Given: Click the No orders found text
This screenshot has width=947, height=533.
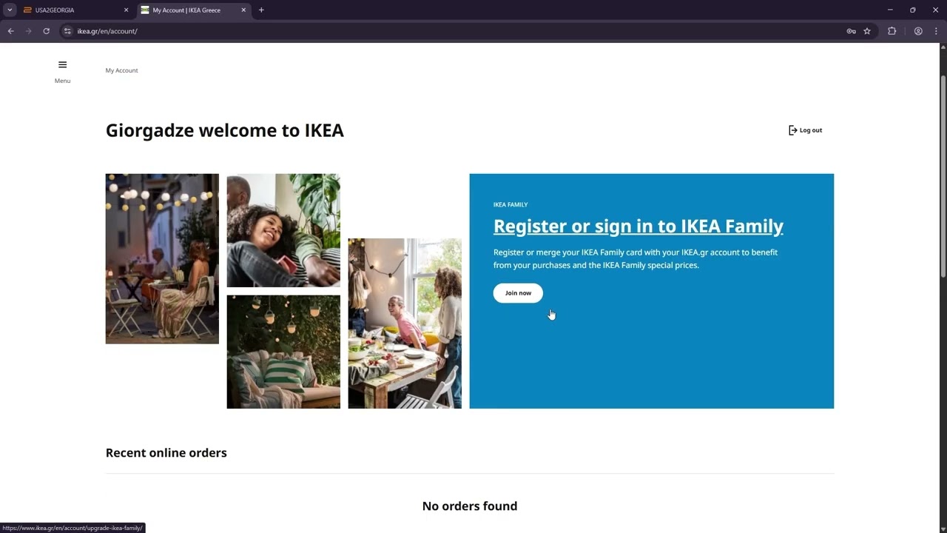Looking at the screenshot, I should 470,506.
